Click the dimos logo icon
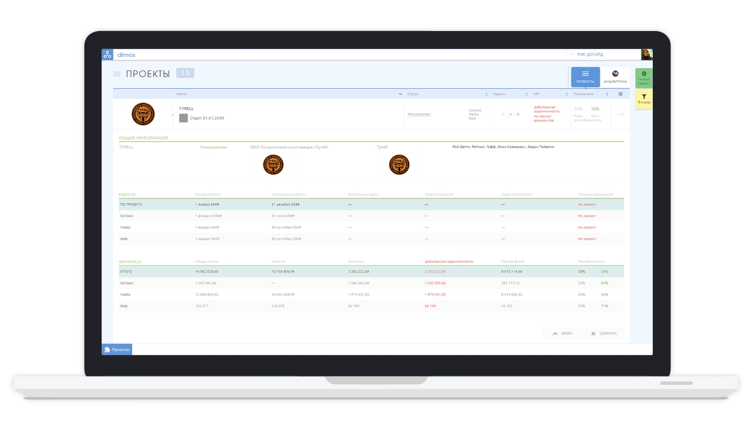Viewport: 751px width, 430px height. [107, 55]
